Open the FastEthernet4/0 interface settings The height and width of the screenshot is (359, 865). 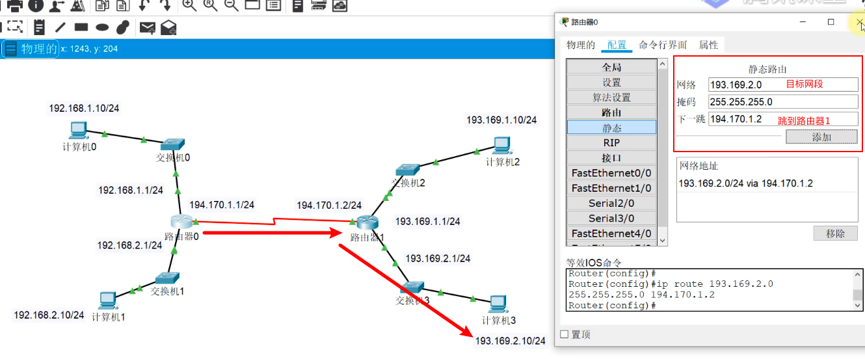click(611, 233)
